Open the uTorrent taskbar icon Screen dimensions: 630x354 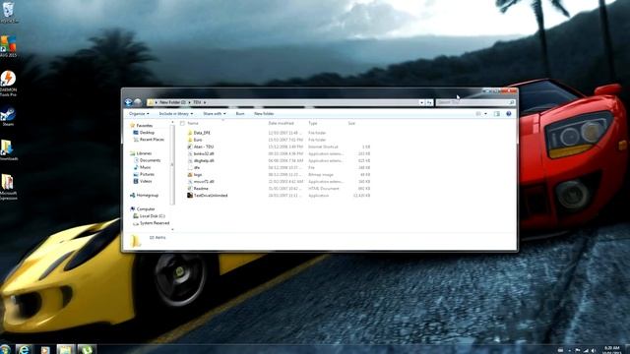pyautogui.click(x=87, y=349)
